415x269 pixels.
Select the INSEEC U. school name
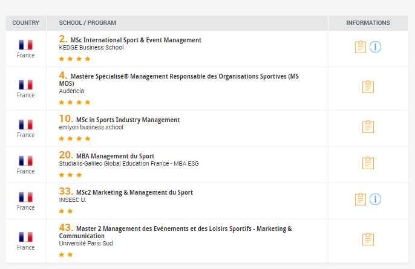pos(73,199)
